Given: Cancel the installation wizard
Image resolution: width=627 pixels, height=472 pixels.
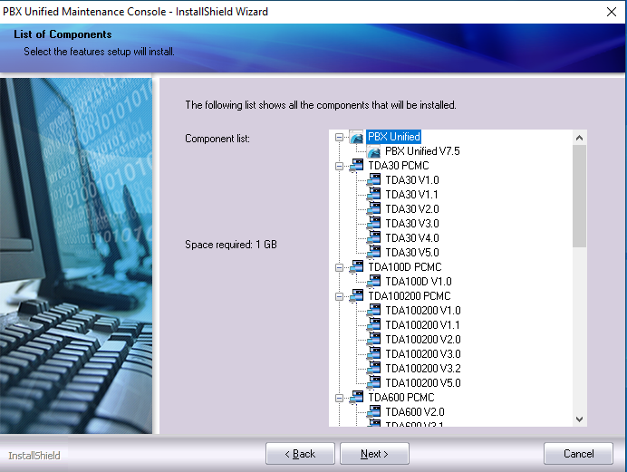Looking at the screenshot, I should pyautogui.click(x=578, y=454).
